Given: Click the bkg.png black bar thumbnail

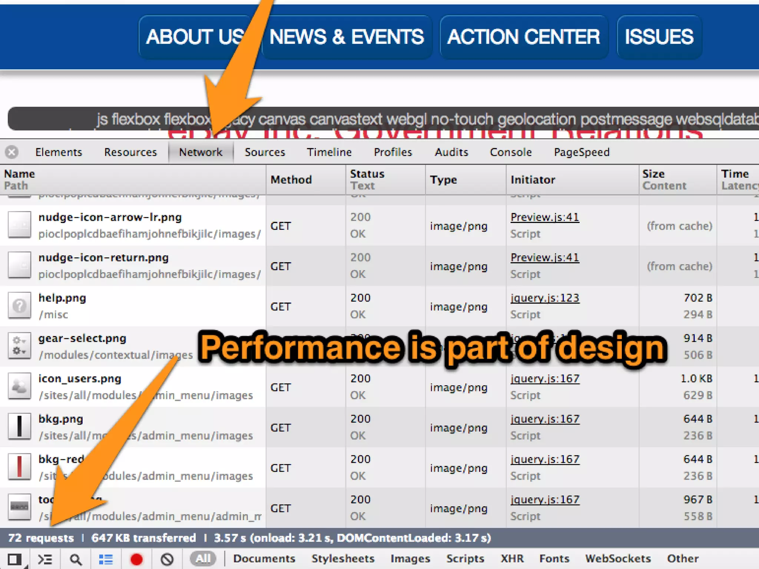Looking at the screenshot, I should click(19, 427).
